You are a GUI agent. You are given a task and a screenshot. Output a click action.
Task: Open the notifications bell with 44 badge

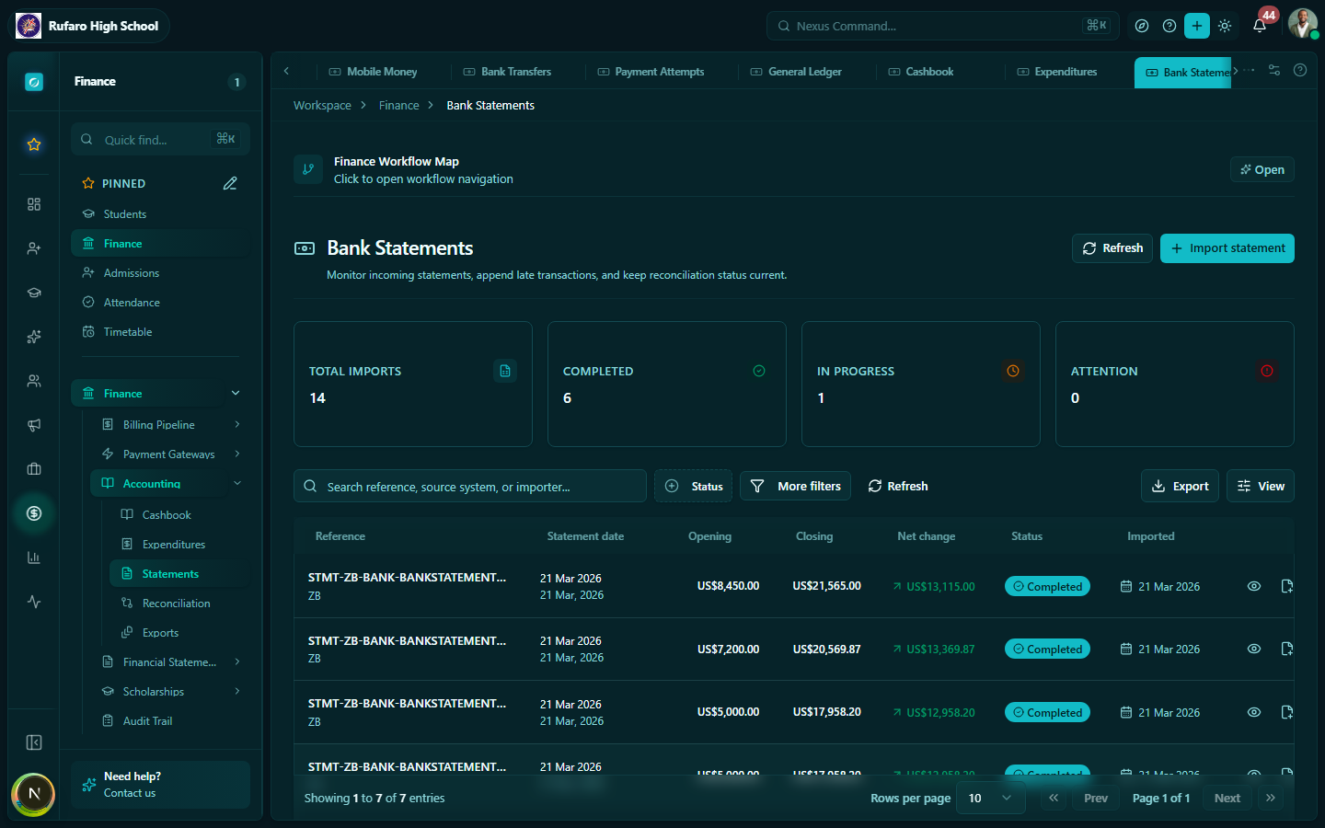click(1260, 26)
